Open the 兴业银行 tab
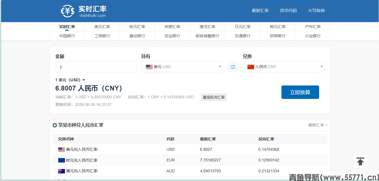Image resolution: width=379 pixels, height=181 pixels. click(313, 36)
